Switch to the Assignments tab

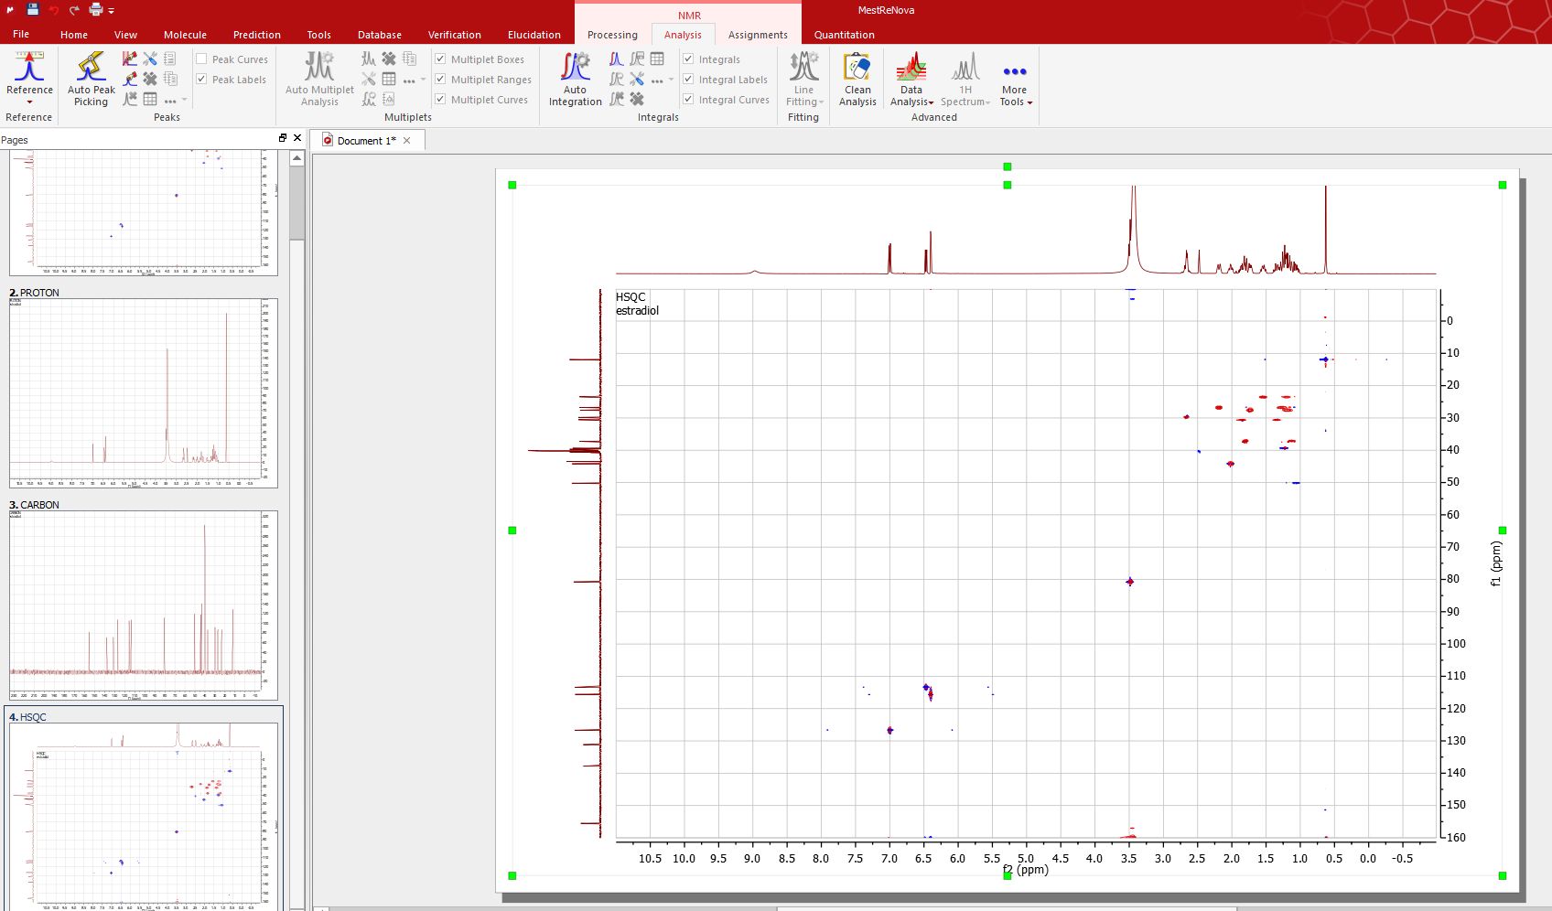click(x=758, y=35)
